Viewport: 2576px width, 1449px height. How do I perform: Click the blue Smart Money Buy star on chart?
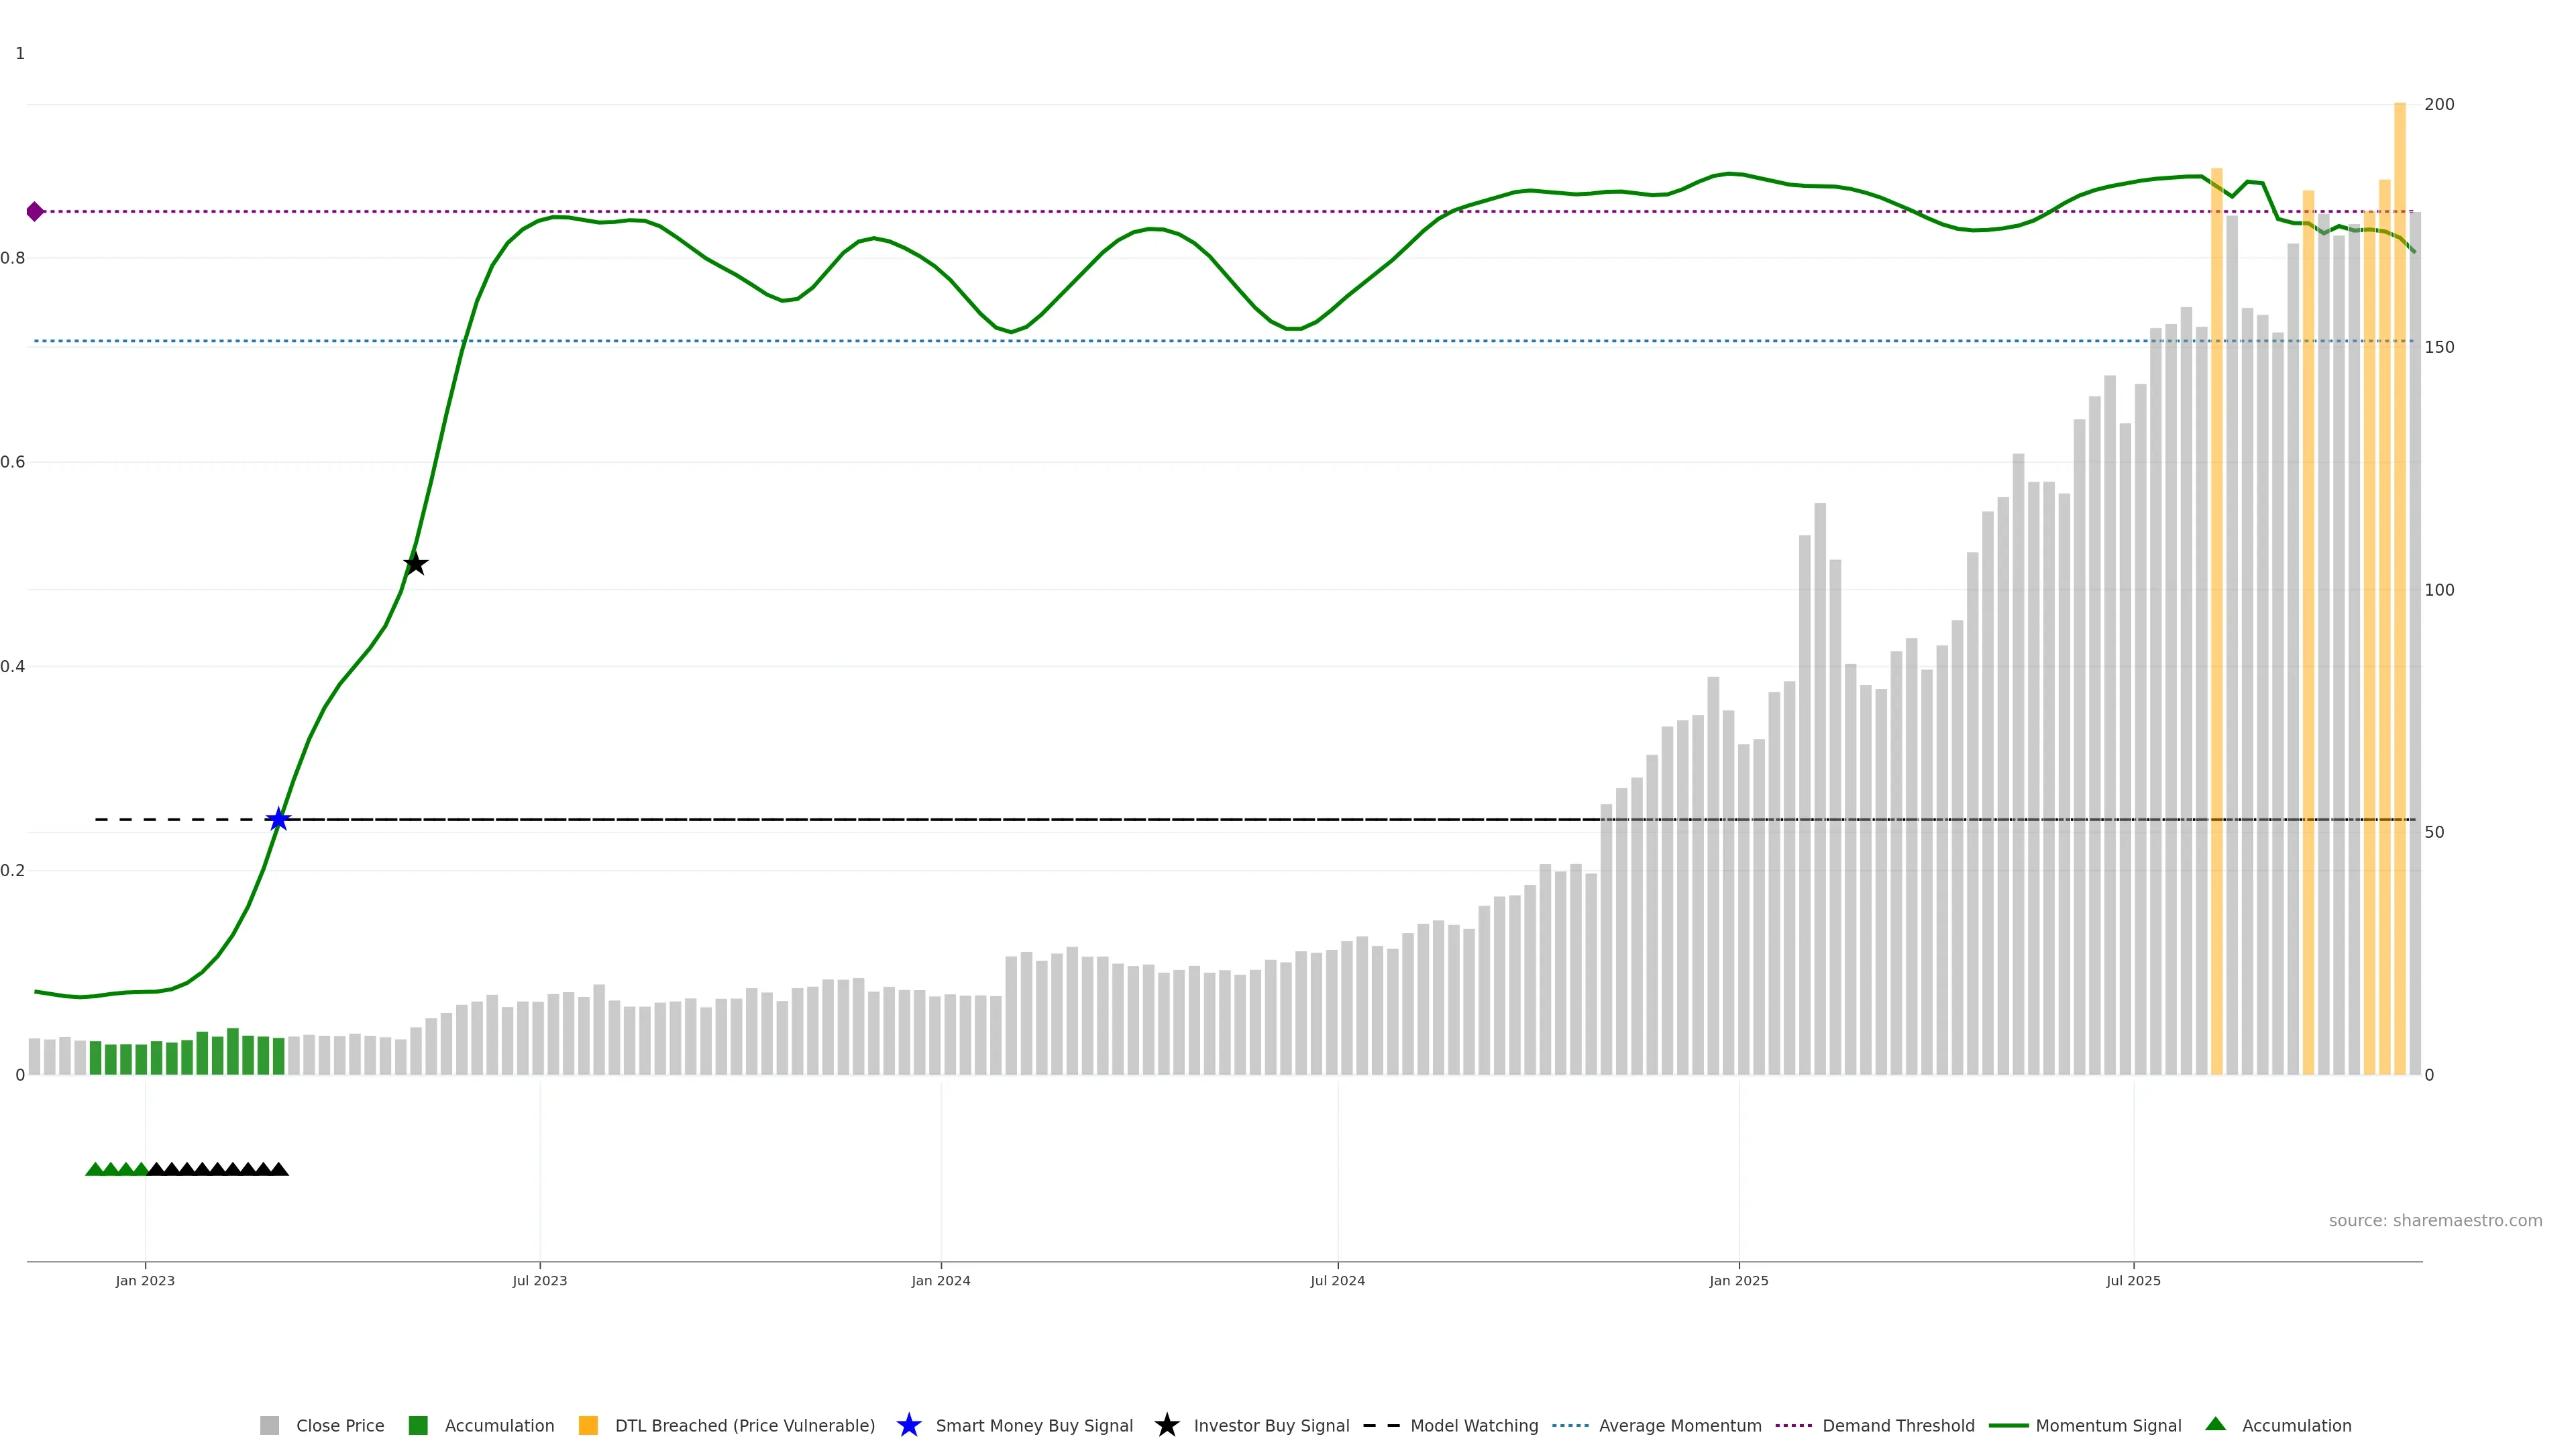point(279,820)
